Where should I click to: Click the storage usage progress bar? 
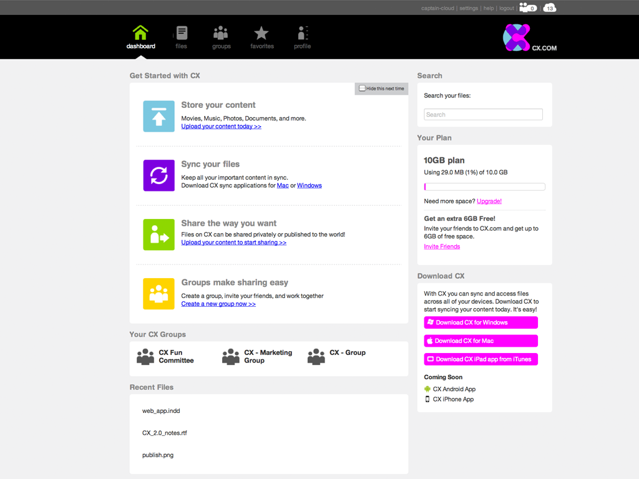[484, 186]
